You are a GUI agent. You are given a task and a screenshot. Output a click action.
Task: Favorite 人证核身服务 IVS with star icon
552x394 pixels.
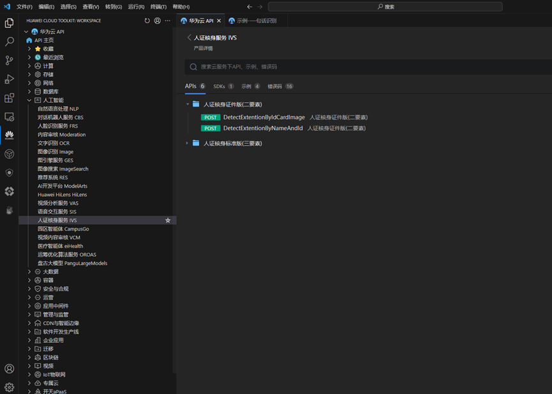point(168,220)
